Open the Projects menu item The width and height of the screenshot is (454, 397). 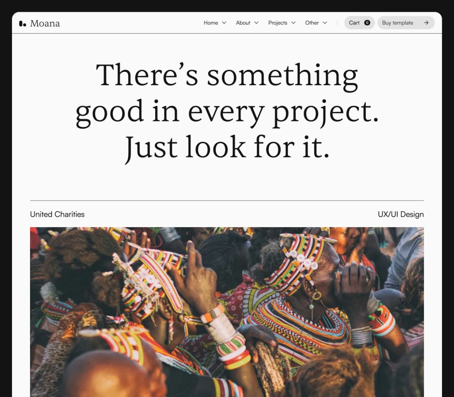point(278,23)
